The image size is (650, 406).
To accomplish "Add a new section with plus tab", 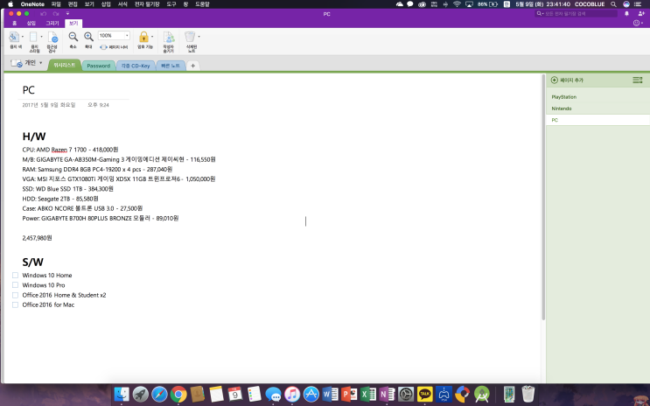I will tap(192, 66).
